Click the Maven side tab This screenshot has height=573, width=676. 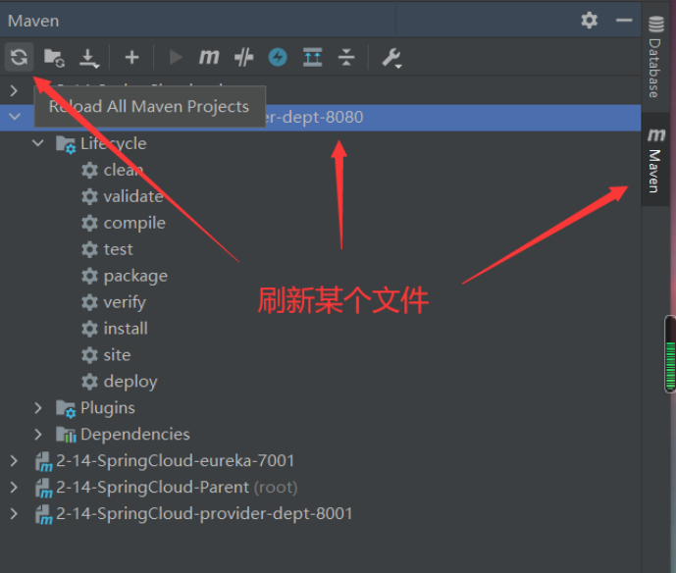click(656, 160)
